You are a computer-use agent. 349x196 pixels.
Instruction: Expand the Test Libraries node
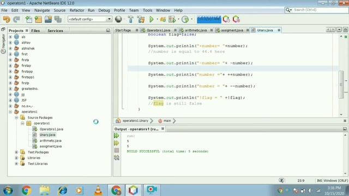16,163
